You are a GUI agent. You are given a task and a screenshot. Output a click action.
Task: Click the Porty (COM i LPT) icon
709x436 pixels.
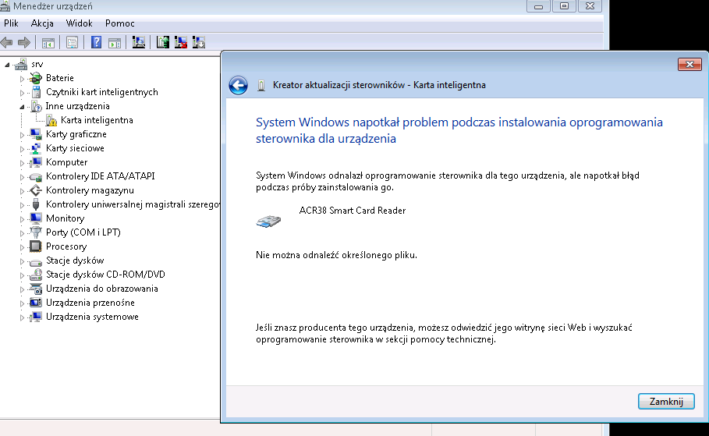pyautogui.click(x=35, y=232)
